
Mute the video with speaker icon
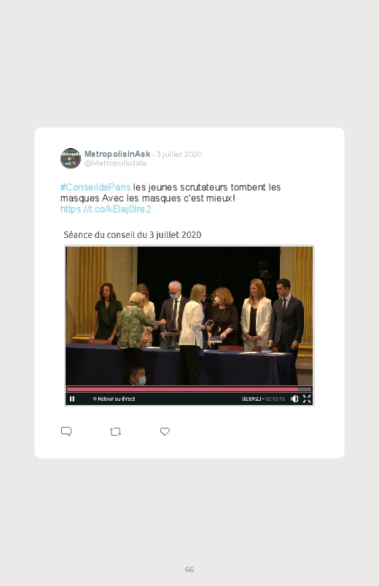(294, 398)
